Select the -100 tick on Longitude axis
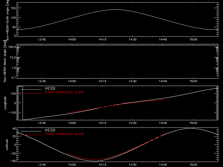The height and width of the screenshot is (167, 223). pos(12,112)
